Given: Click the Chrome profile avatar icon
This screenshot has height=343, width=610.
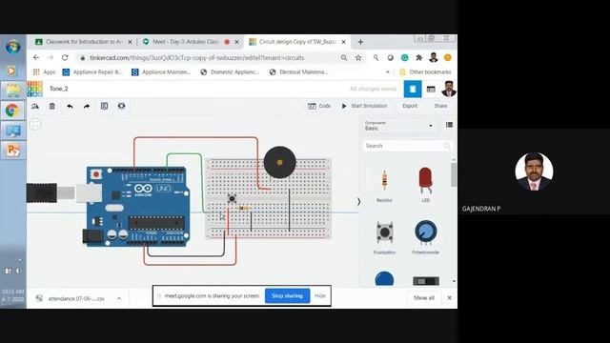Looking at the screenshot, I should (x=434, y=57).
